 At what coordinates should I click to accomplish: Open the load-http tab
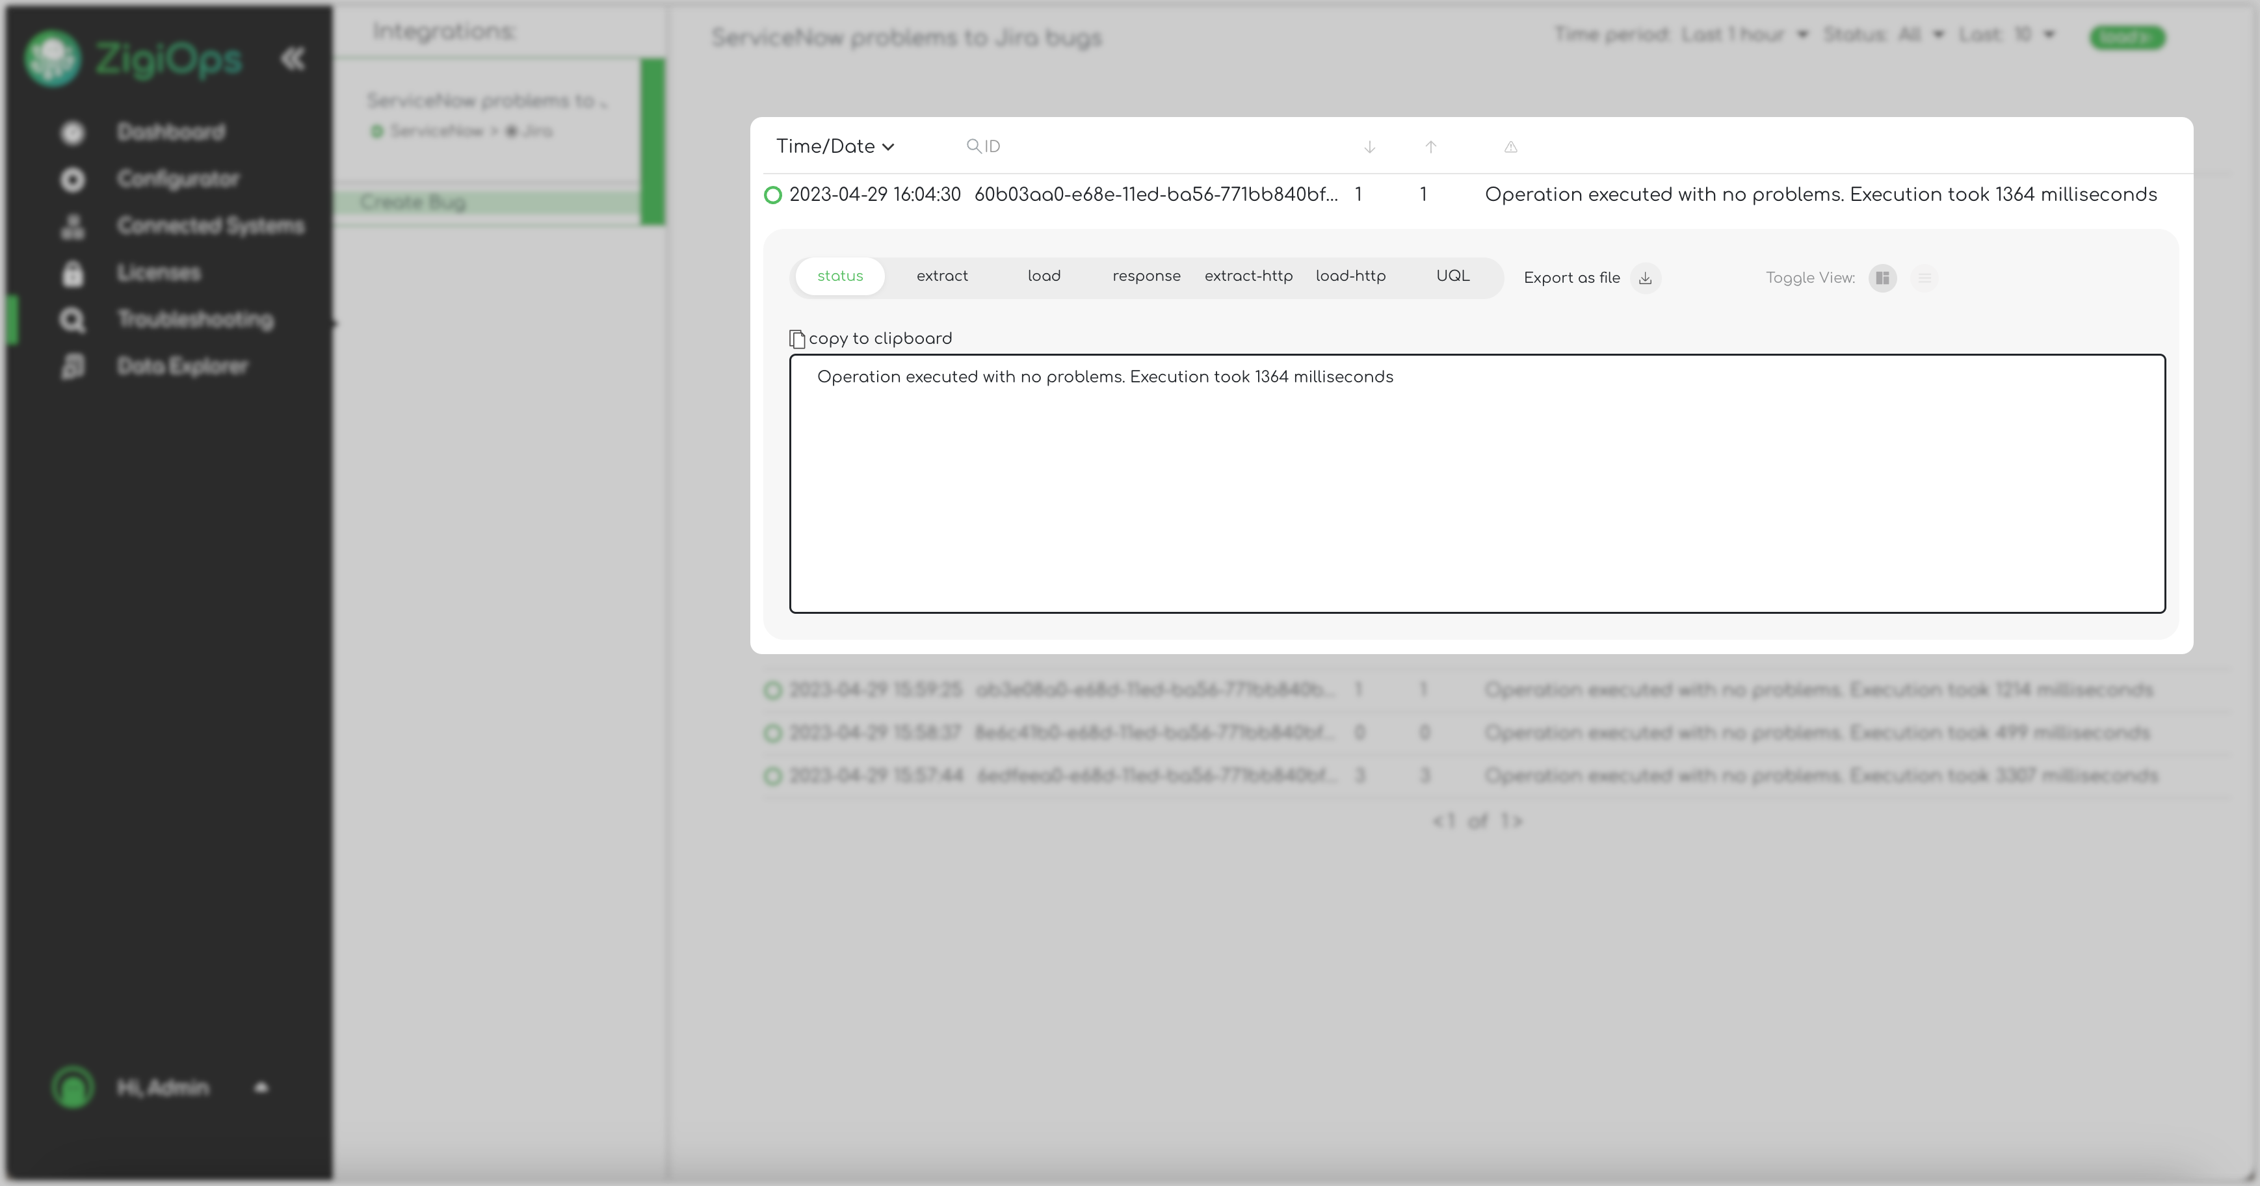(1350, 276)
